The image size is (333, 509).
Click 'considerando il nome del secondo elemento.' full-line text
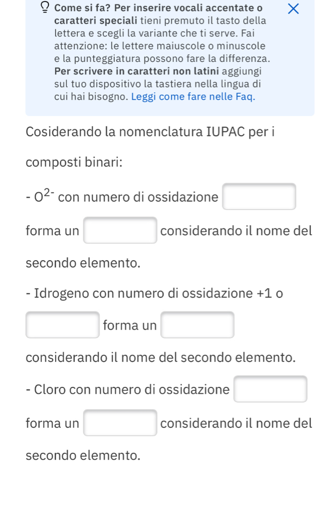coord(160,357)
